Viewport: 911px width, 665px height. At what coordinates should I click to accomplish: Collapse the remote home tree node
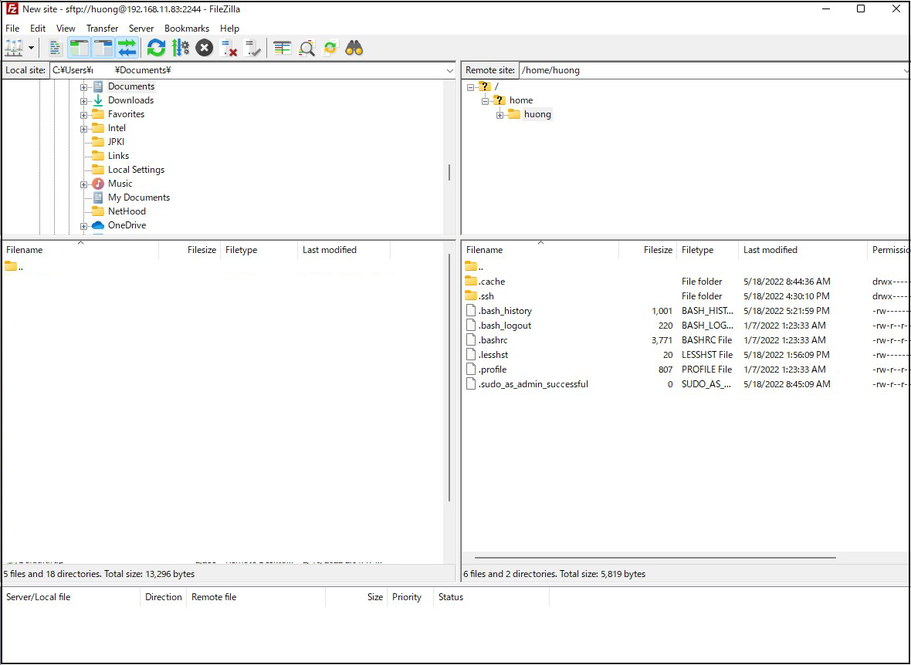coord(485,101)
